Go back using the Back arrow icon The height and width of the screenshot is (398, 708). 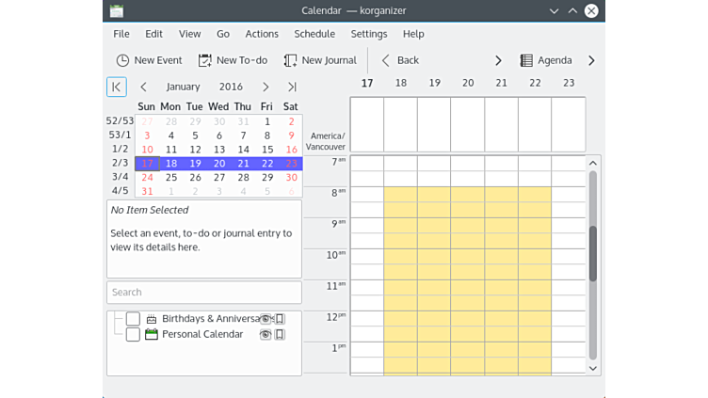tap(385, 60)
